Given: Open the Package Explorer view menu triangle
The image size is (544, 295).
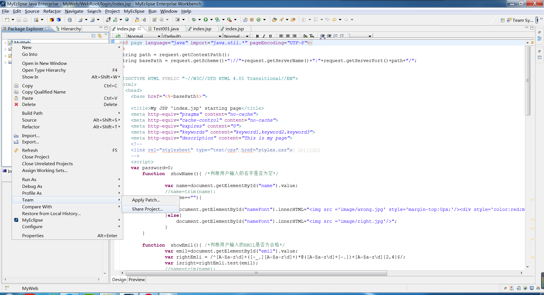Looking at the screenshot, I should click(106, 35).
